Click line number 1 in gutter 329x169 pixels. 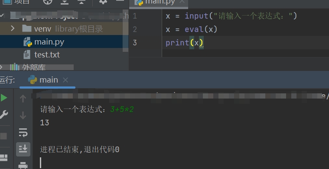135,16
